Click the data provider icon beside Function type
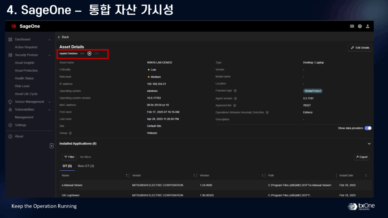Viewport: 388px width, 218px height. coord(235,91)
